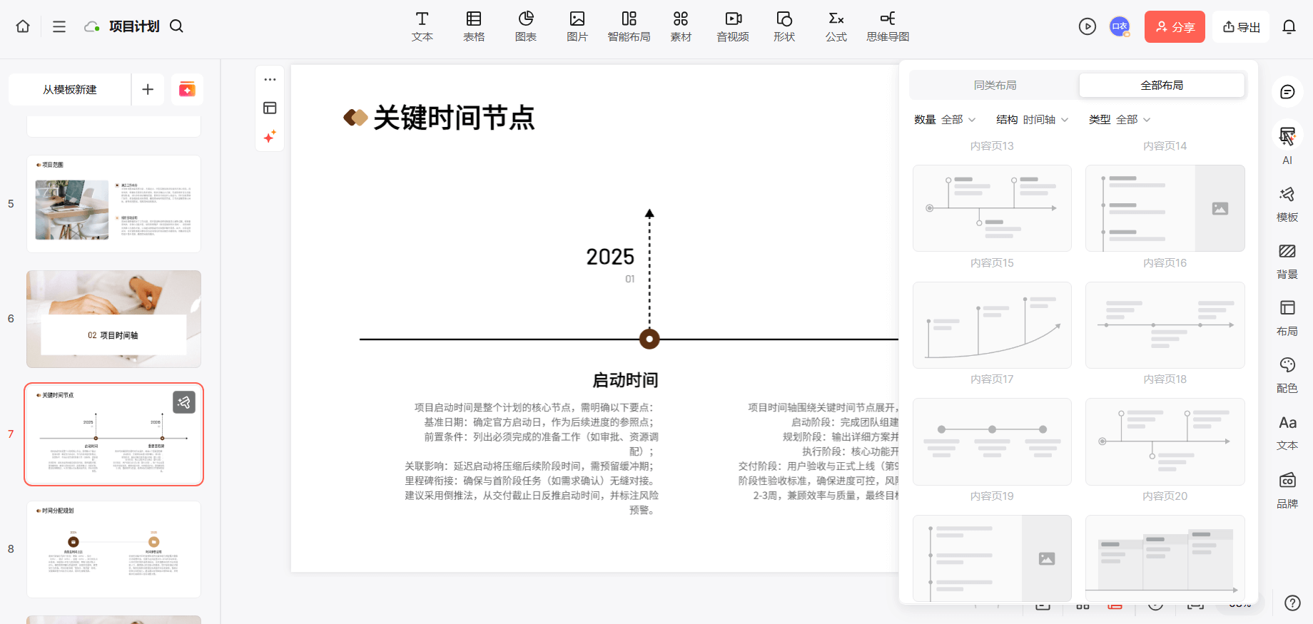The width and height of the screenshot is (1313, 624).
Task: Open the 配色 color scheme panel
Action: pos(1287,374)
